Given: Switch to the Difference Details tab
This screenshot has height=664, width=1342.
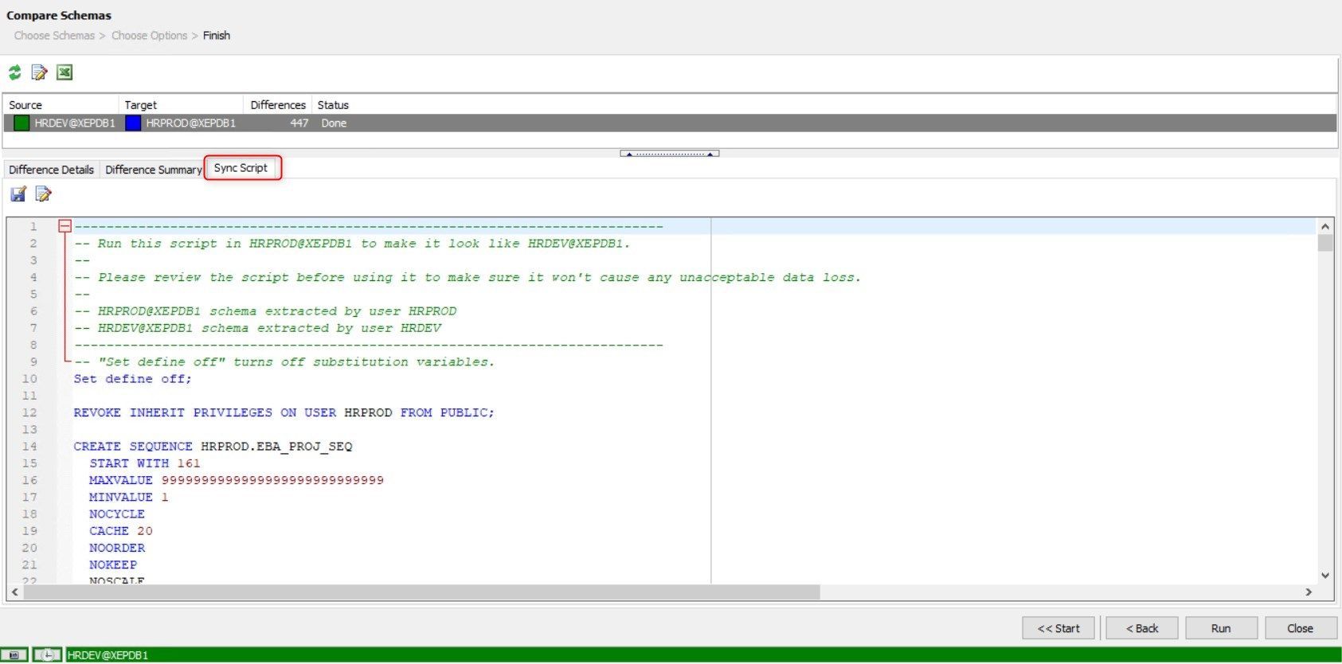Looking at the screenshot, I should [x=51, y=170].
